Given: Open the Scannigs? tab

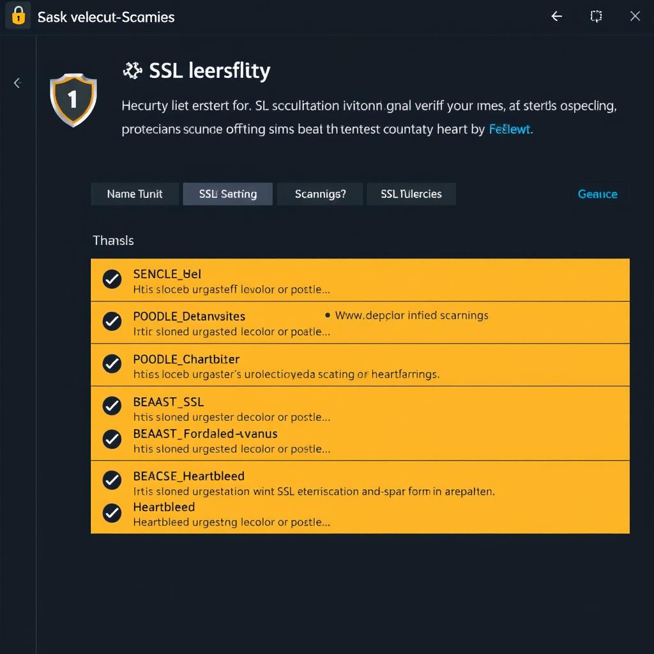Looking at the screenshot, I should [x=321, y=194].
